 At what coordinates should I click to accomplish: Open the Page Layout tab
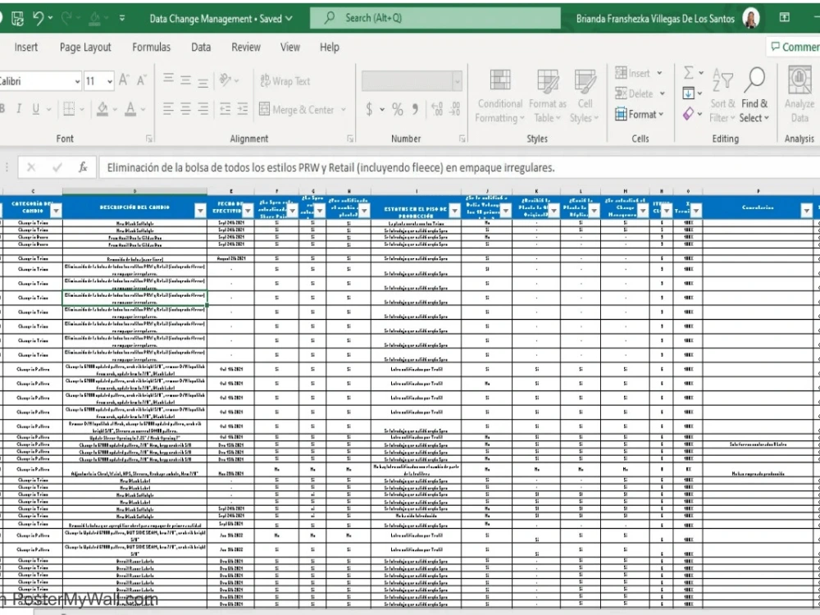[x=85, y=47]
